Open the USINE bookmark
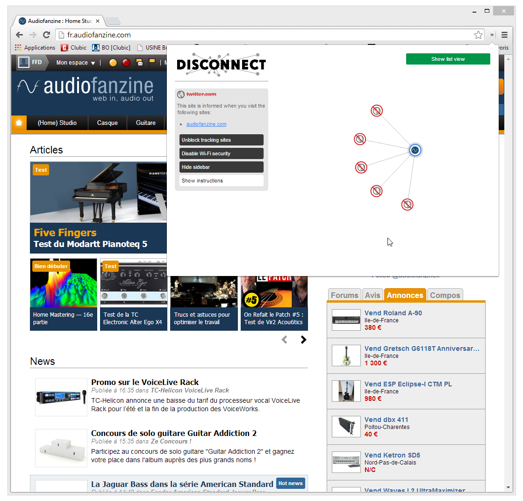 152,48
